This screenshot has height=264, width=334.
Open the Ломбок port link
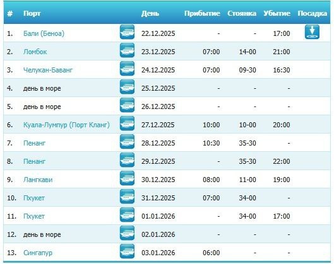(x=35, y=52)
